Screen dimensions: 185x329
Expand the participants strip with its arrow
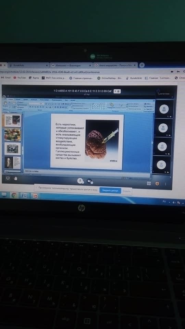pos(170,177)
